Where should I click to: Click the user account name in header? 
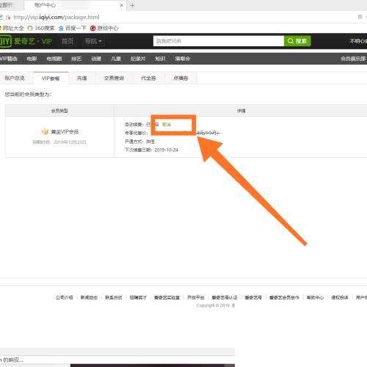[x=358, y=41]
